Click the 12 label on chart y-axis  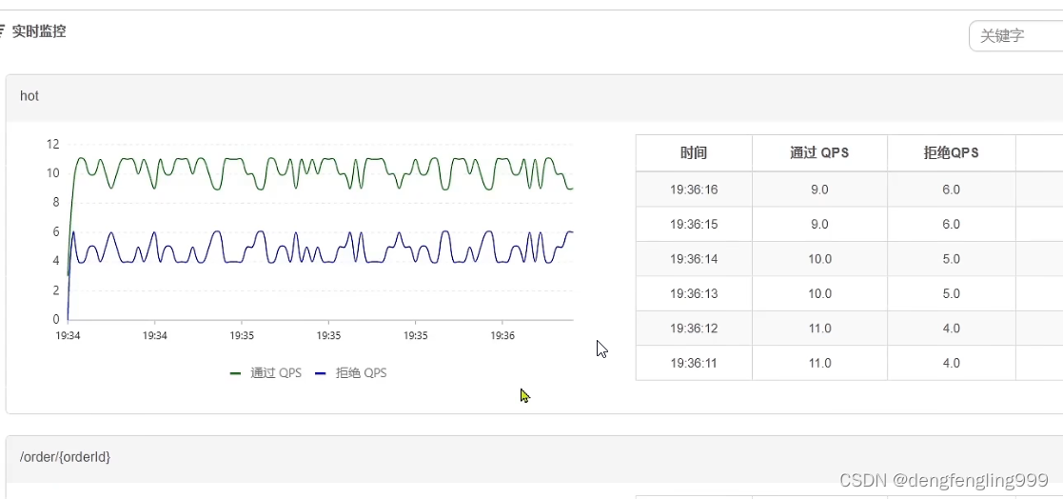[x=53, y=145]
